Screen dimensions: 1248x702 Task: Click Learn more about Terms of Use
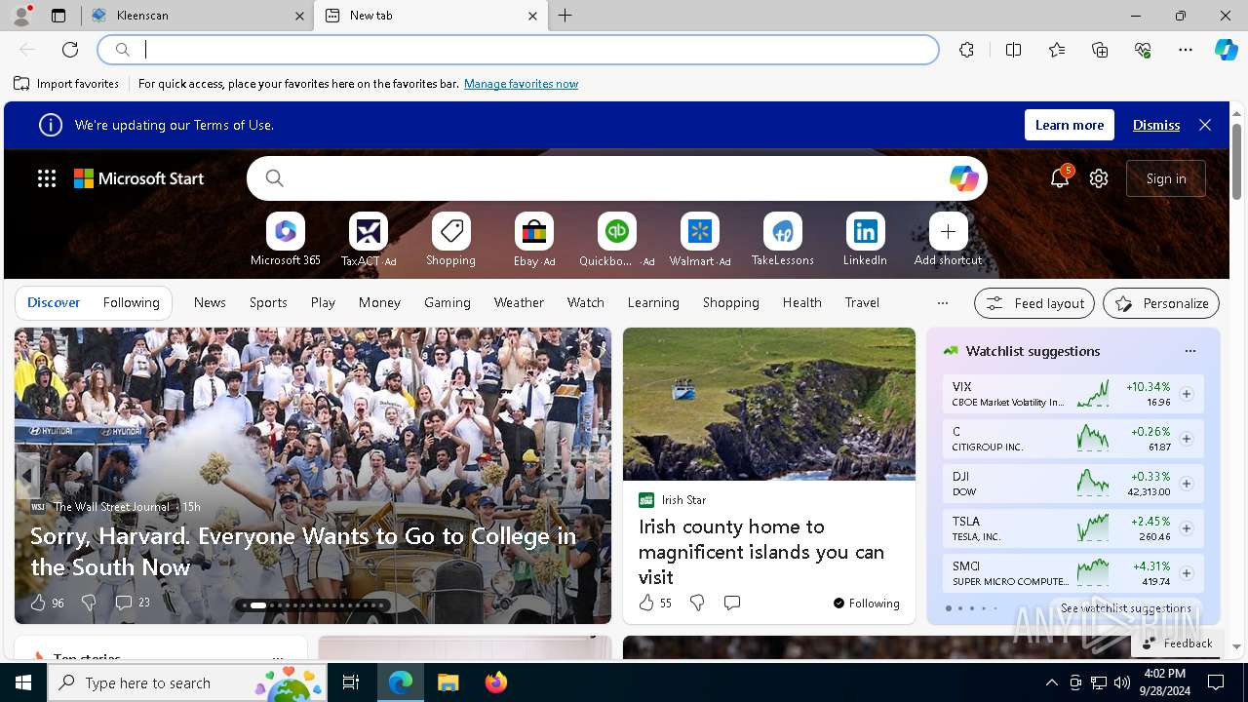(1070, 125)
